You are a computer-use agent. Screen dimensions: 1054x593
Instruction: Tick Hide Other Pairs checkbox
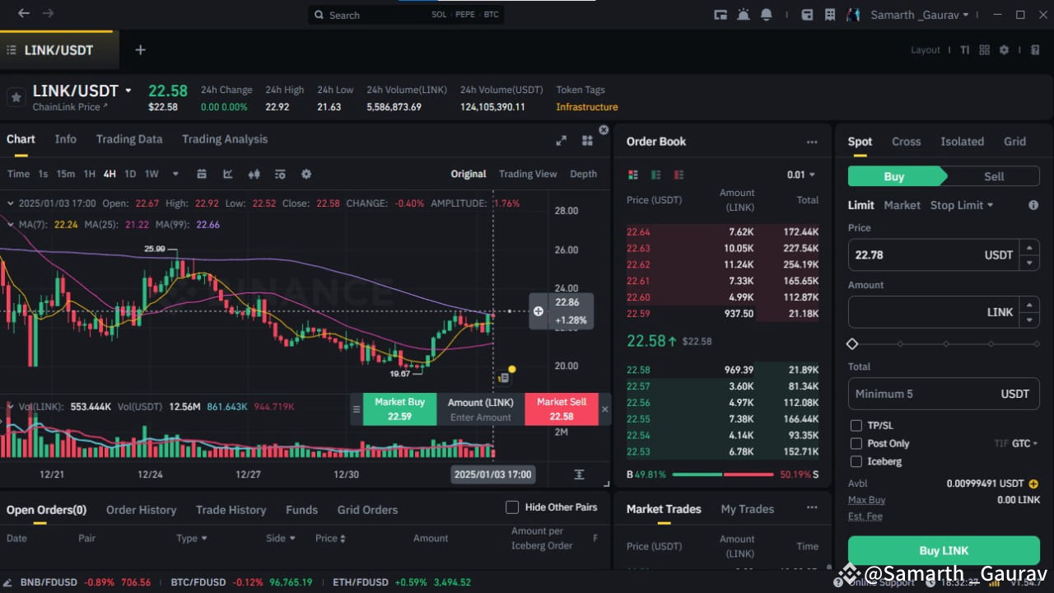pyautogui.click(x=512, y=507)
